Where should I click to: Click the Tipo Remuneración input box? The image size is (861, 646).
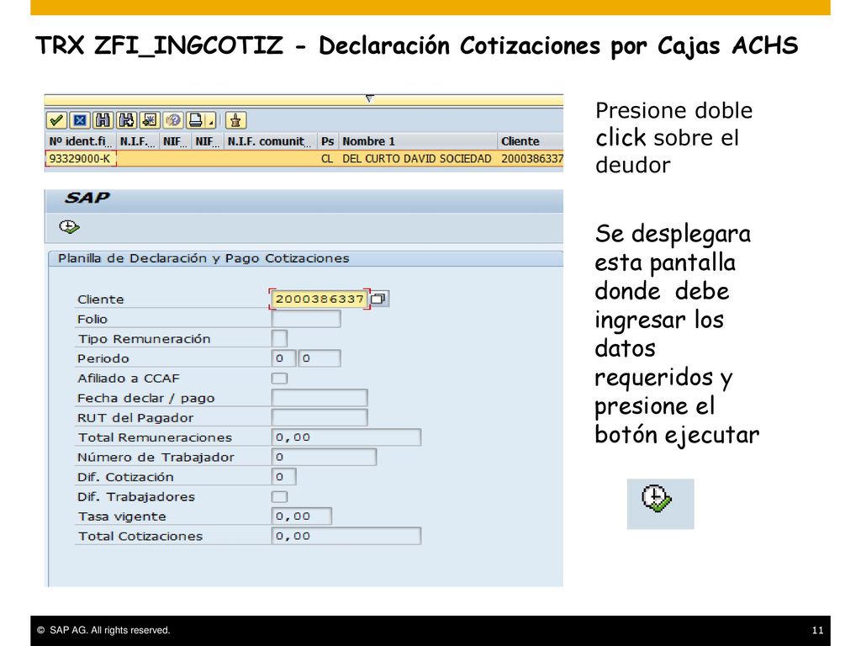(279, 339)
